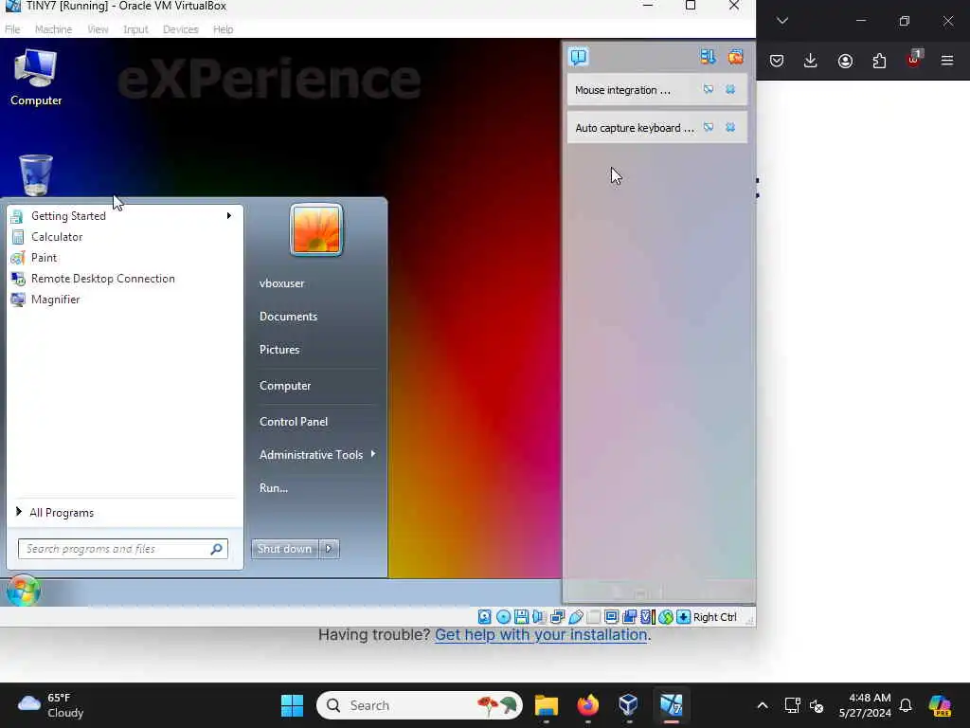Open details of Mouse integration notification
This screenshot has height=728, width=970.
[x=709, y=90]
